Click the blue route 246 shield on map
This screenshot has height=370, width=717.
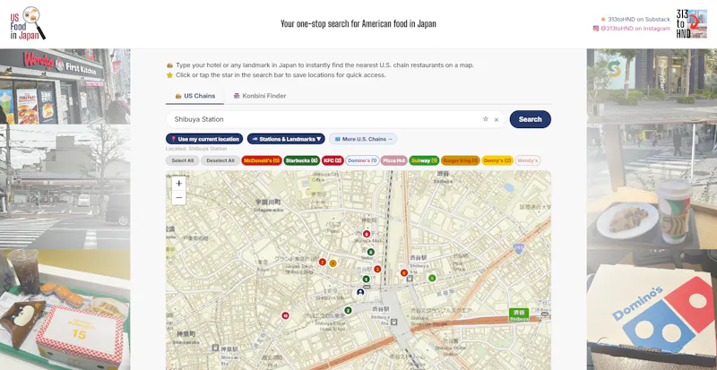click(518, 249)
